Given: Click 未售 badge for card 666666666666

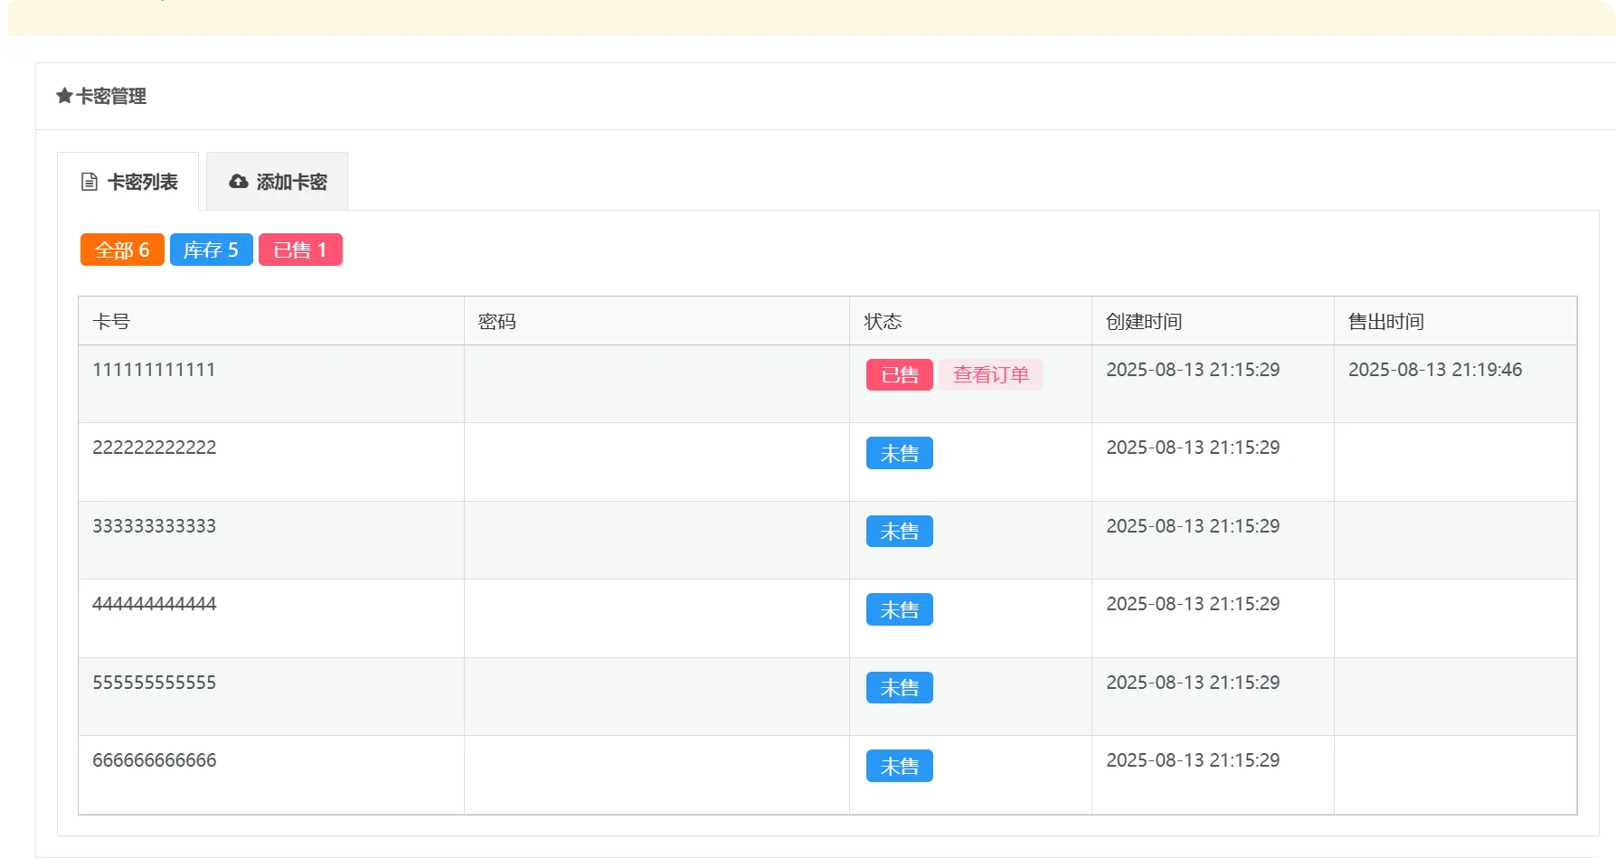Looking at the screenshot, I should click(899, 766).
